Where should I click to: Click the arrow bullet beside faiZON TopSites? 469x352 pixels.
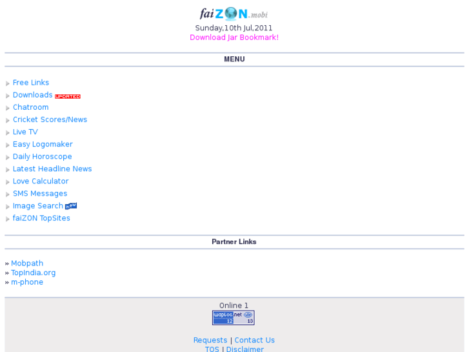(8, 219)
